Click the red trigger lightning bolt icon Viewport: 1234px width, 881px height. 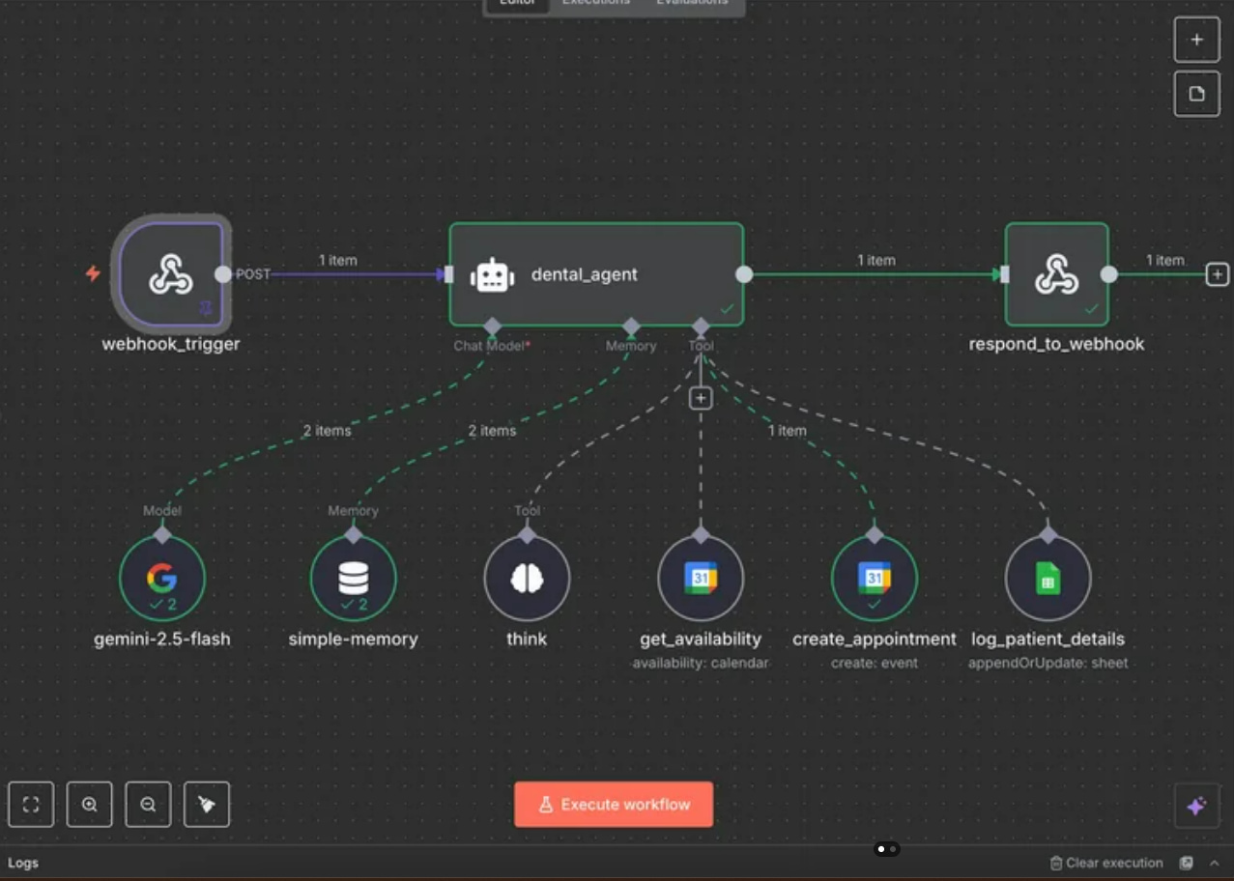(x=93, y=273)
